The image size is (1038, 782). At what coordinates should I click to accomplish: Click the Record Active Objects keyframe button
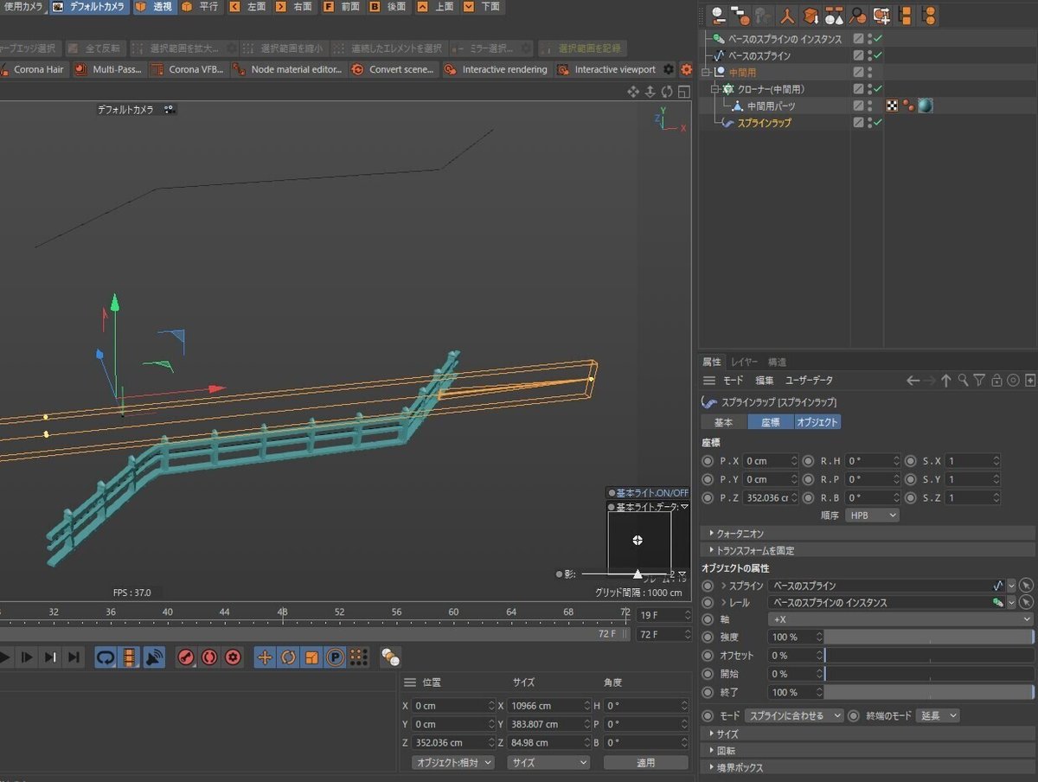click(186, 657)
